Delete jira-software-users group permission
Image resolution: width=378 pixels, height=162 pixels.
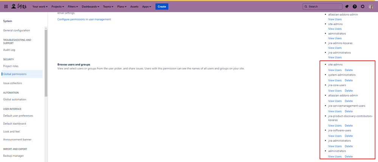coord(348,136)
